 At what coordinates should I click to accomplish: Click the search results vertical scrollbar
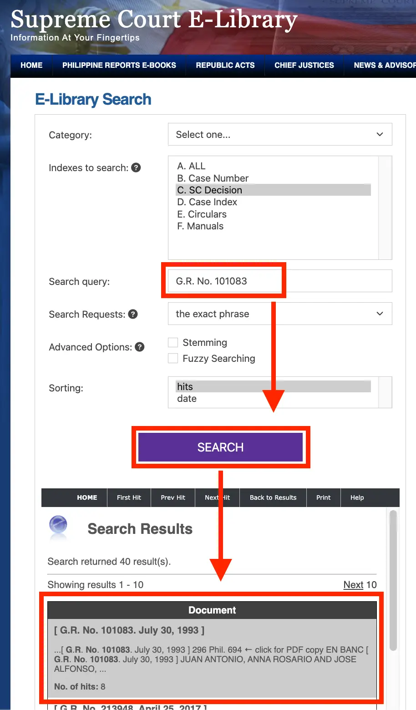393,580
